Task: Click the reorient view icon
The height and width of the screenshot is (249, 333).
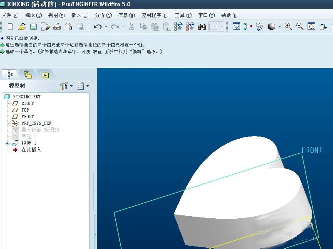Action: click(323, 27)
